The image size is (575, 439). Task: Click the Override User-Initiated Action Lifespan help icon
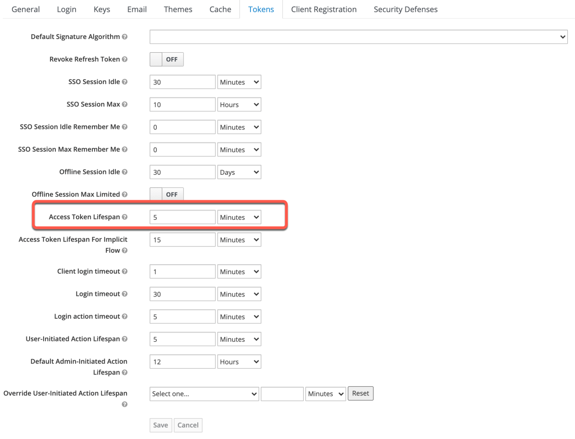125,404
